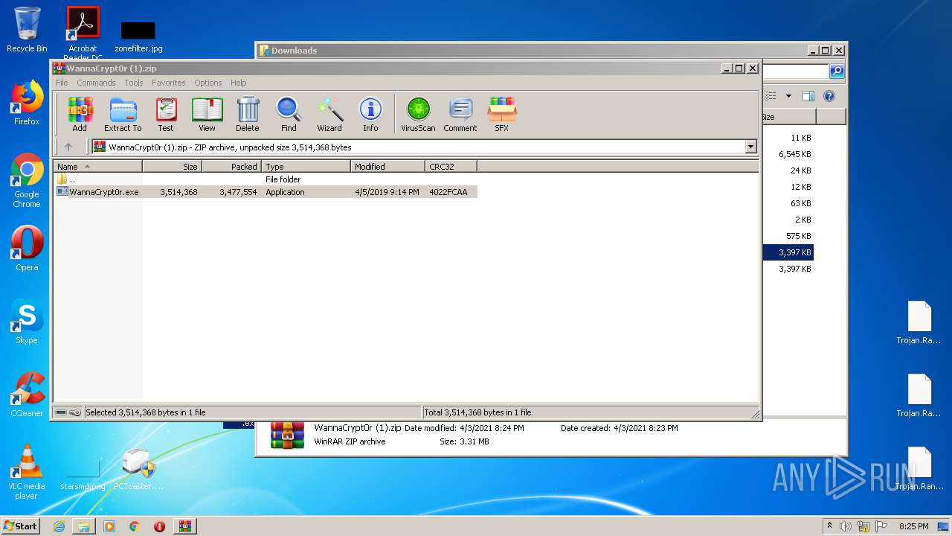Open the File menu

tap(62, 83)
